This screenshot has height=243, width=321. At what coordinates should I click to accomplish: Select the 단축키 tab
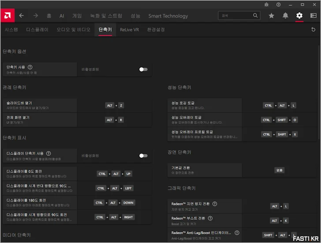tap(105, 29)
